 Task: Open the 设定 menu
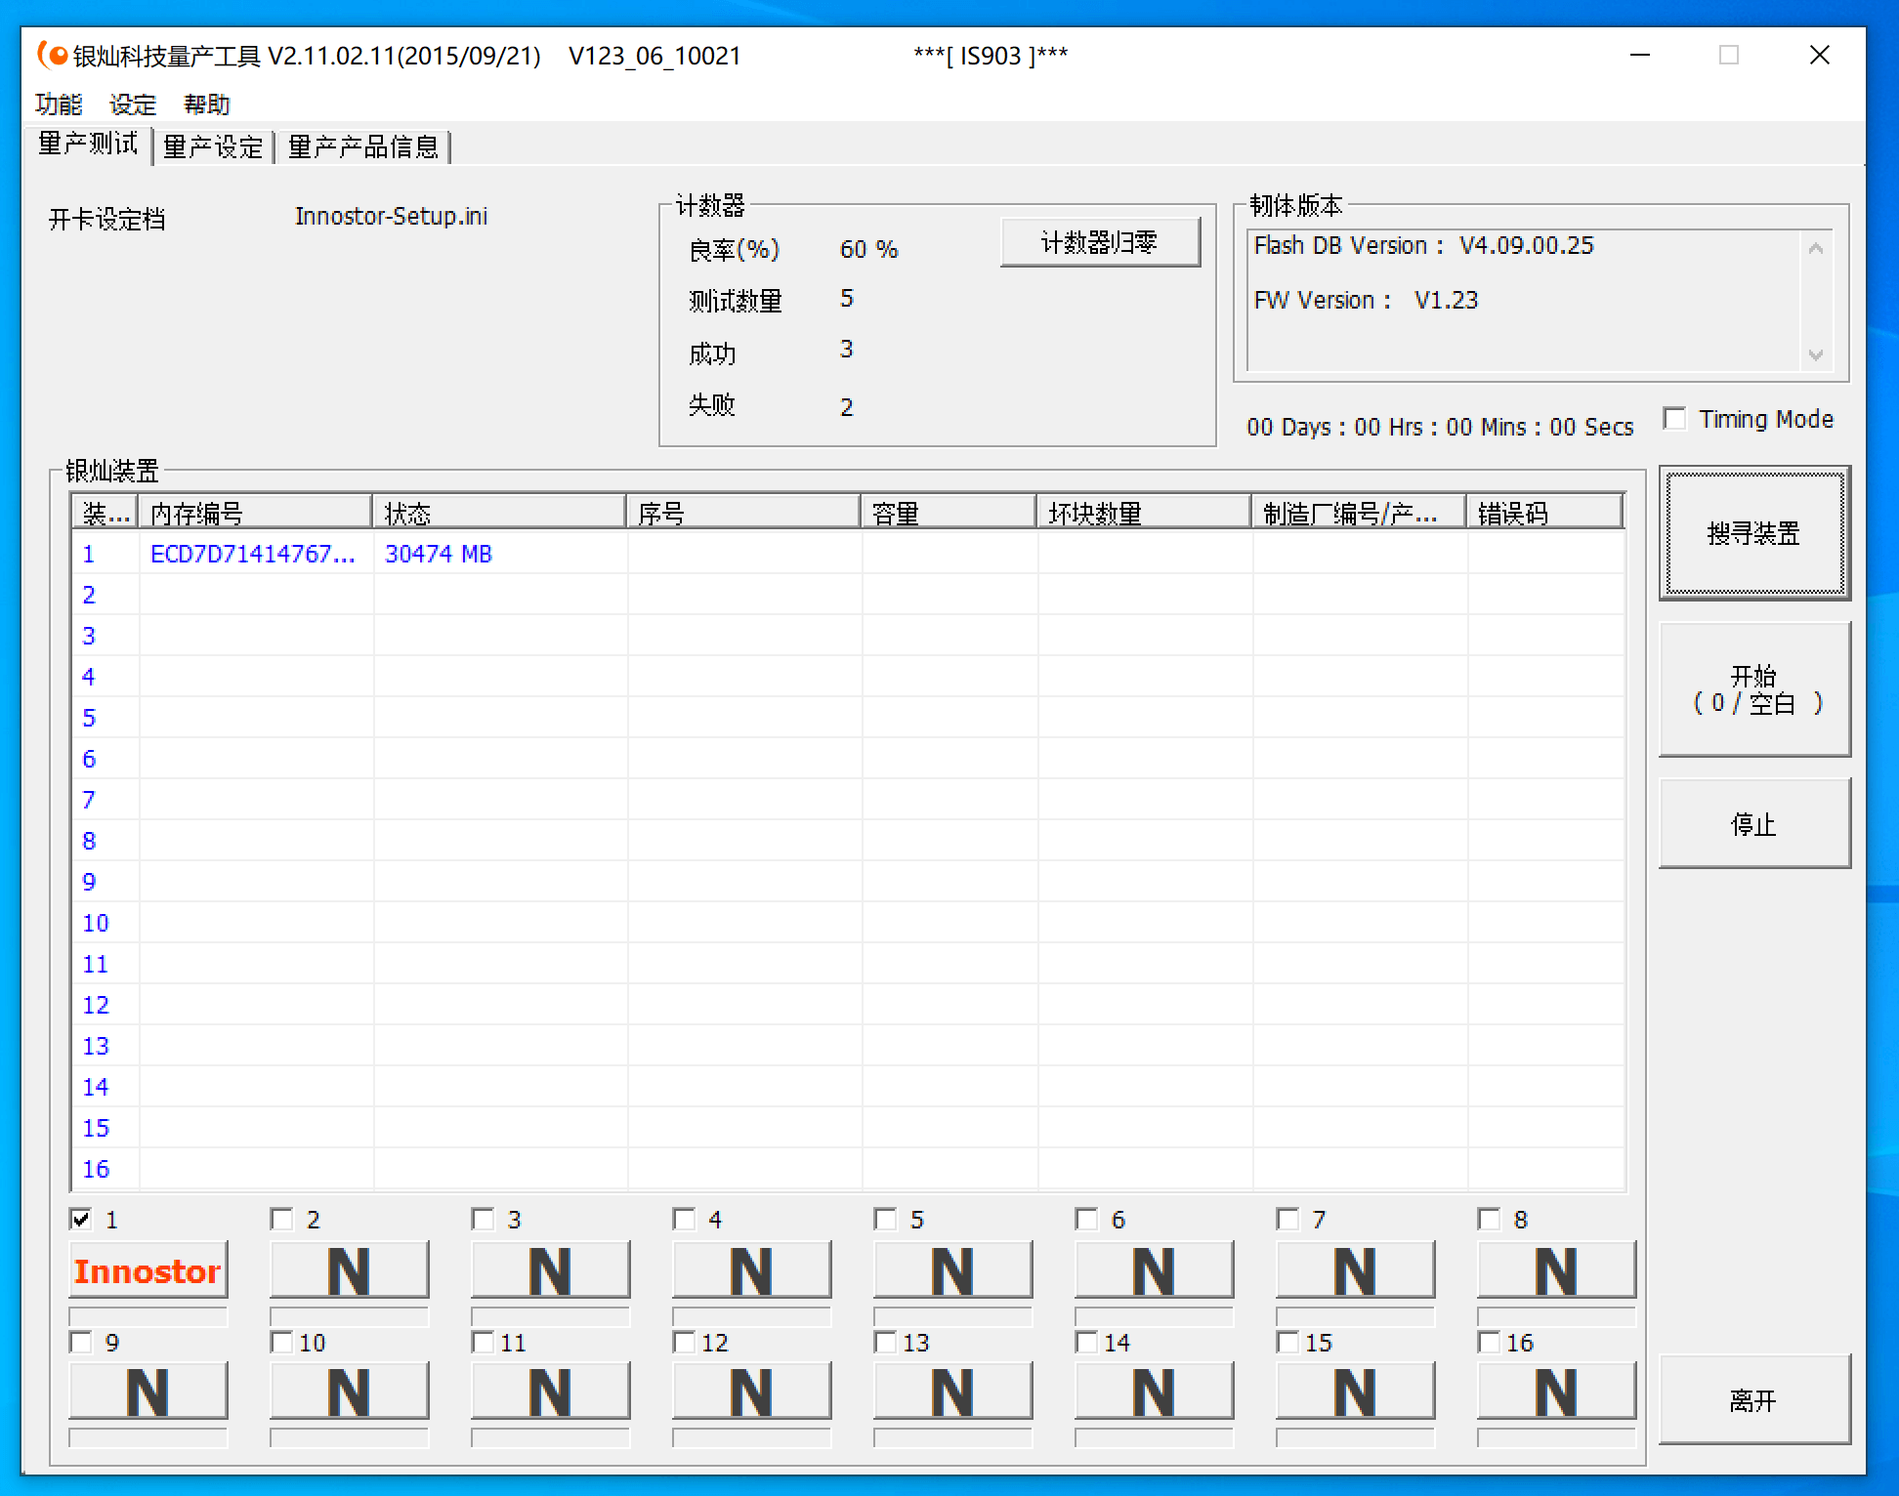[133, 104]
